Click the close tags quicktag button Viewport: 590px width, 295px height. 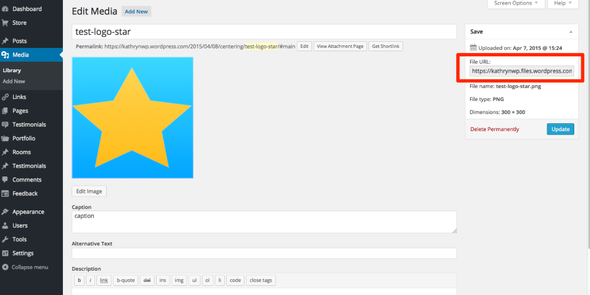pos(261,281)
